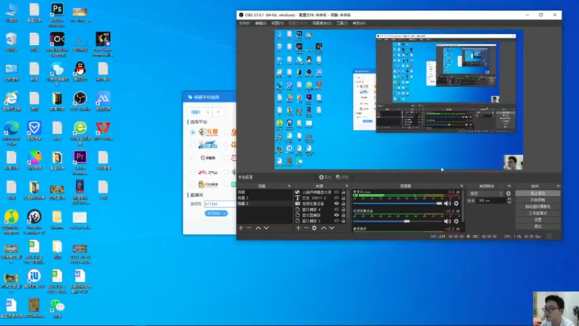Move the selected source down in the list
The height and width of the screenshot is (326, 579).
(331, 228)
